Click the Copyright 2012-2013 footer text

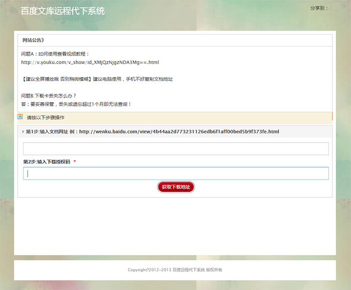(175, 270)
